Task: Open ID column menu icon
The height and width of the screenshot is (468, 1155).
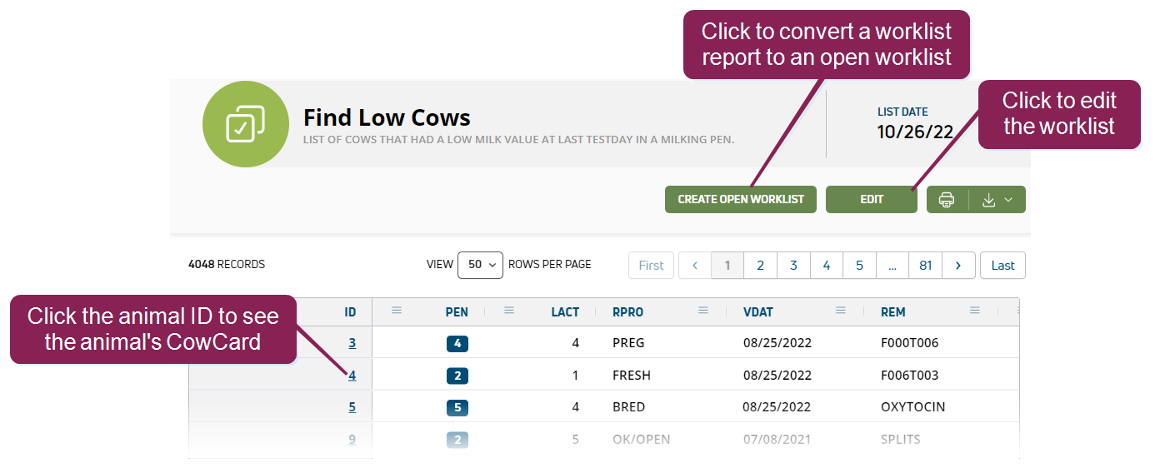Action: pyautogui.click(x=397, y=311)
